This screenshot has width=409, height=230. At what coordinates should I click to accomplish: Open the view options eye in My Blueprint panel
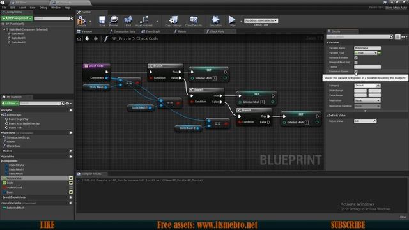point(68,103)
